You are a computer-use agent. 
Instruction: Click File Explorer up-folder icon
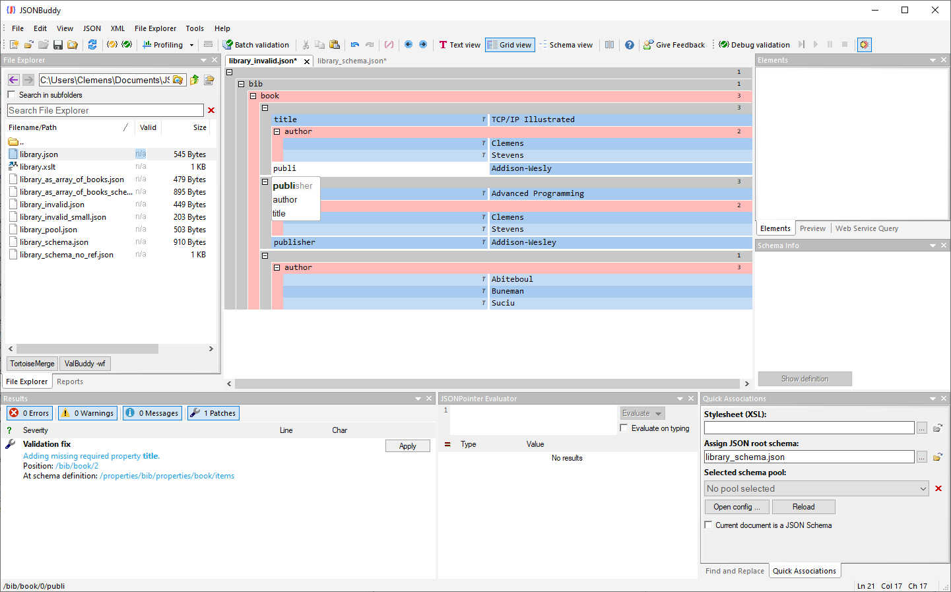(x=194, y=80)
